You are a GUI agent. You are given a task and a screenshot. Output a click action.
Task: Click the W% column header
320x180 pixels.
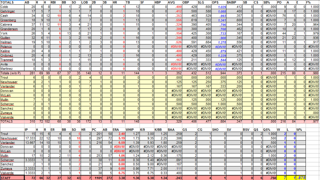(x=301, y=130)
